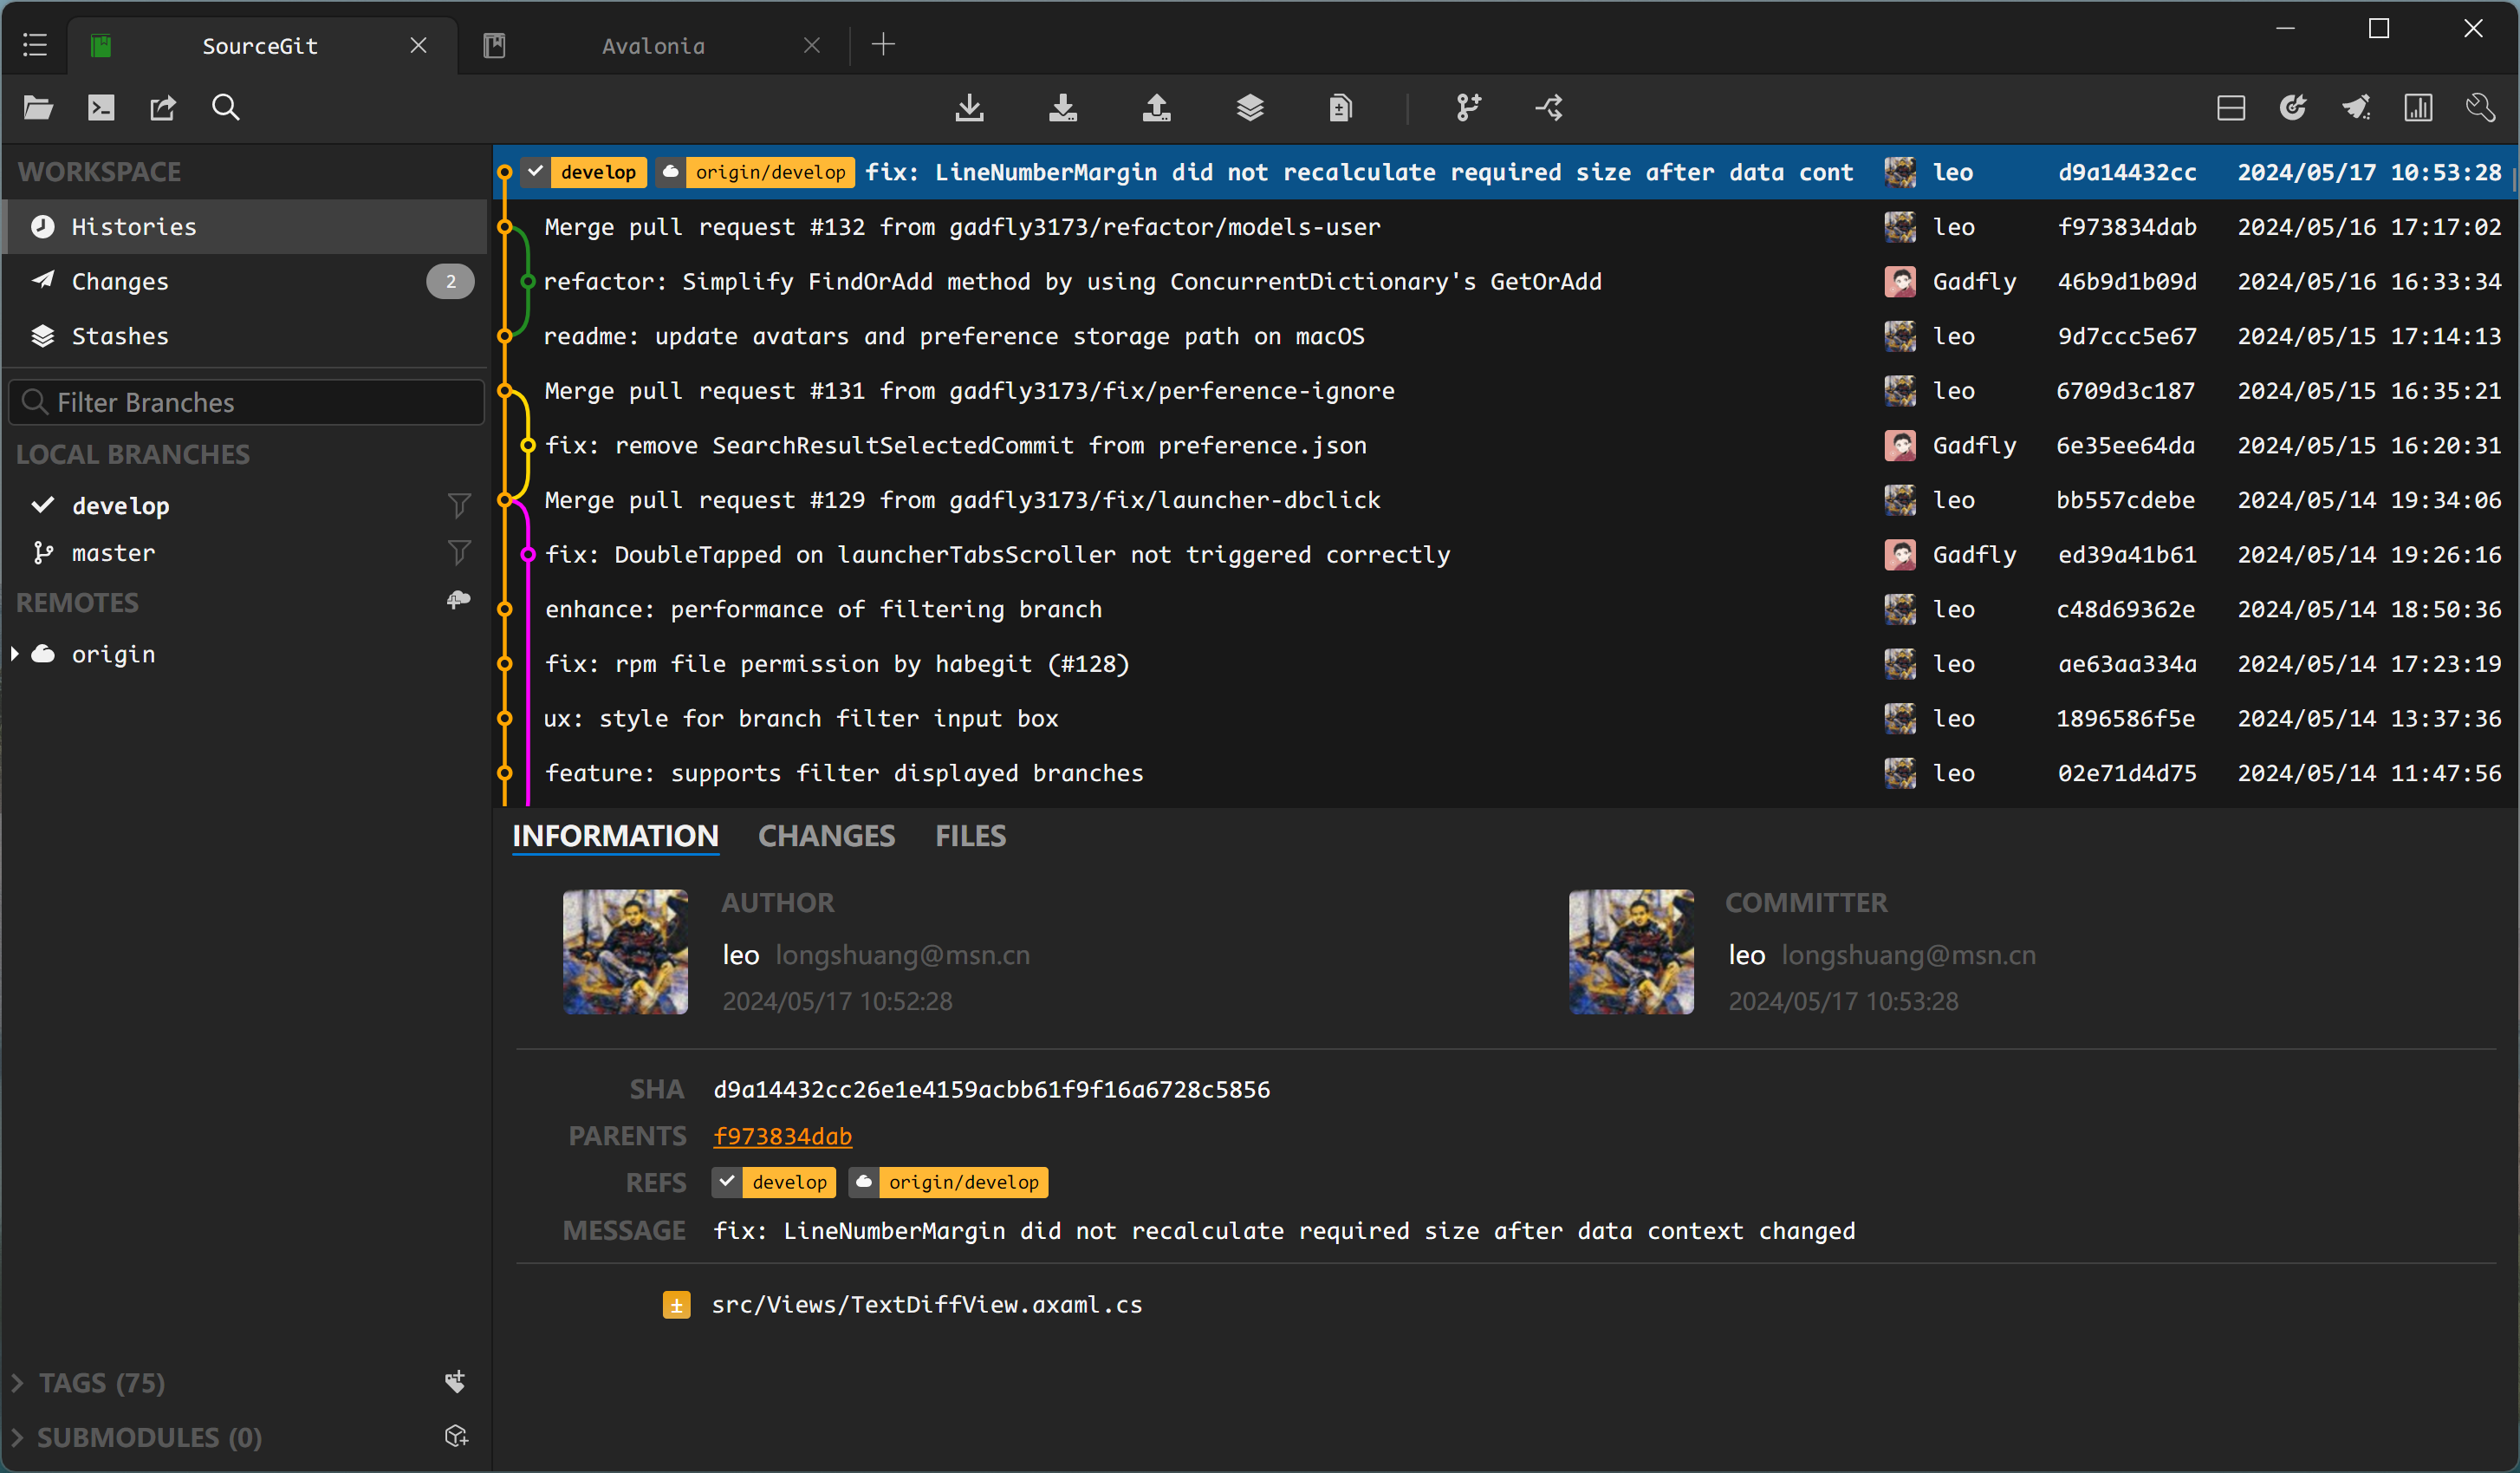Switch to the CHANGES tab
Viewport: 2520px width, 1473px height.
[825, 837]
